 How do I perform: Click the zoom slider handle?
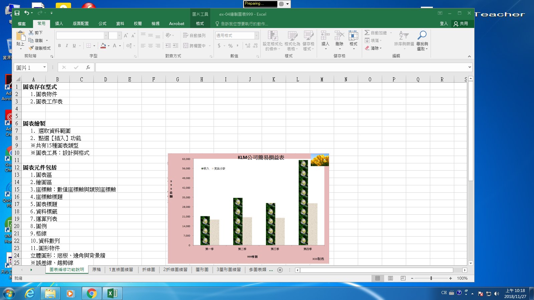[x=431, y=278]
